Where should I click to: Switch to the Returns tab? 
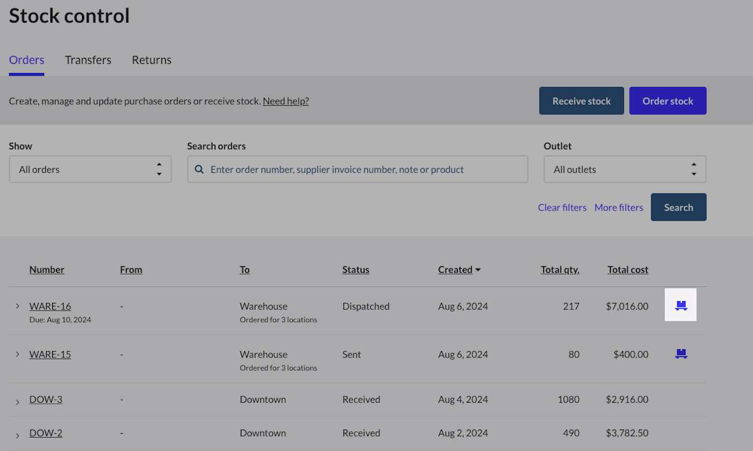[151, 60]
